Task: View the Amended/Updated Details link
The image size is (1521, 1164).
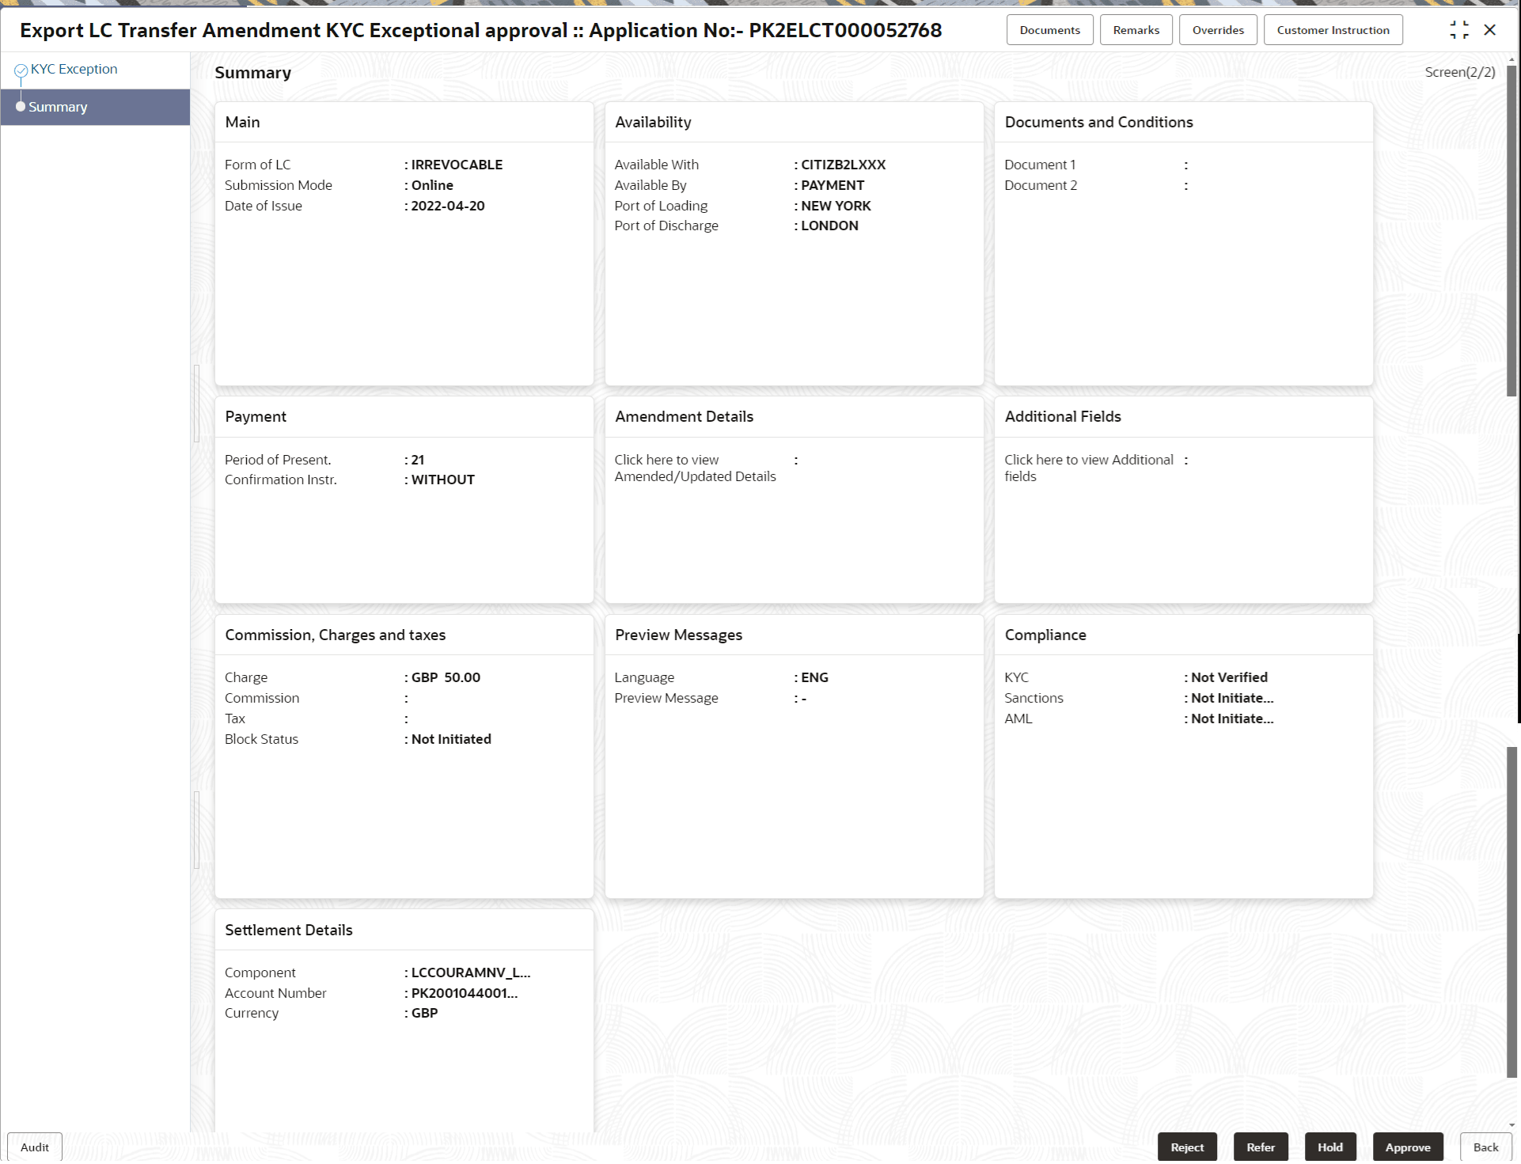Action: click(695, 468)
